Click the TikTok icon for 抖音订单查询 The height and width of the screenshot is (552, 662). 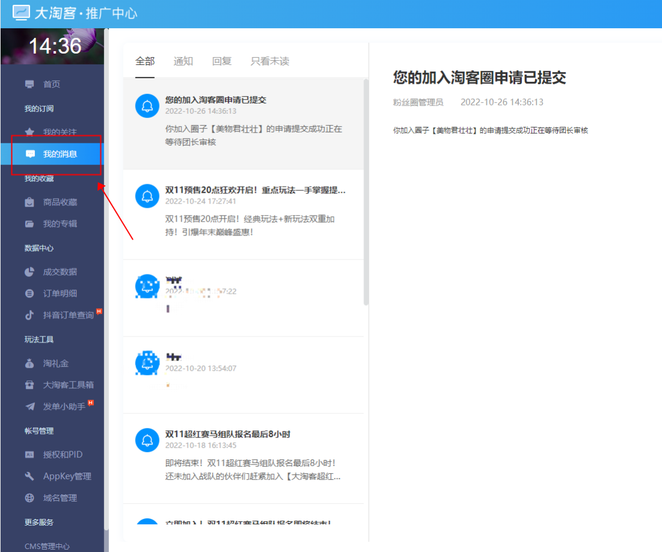click(x=29, y=315)
